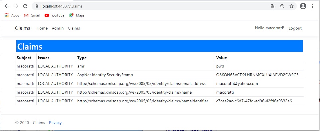Click the Claims brand link

point(23,28)
